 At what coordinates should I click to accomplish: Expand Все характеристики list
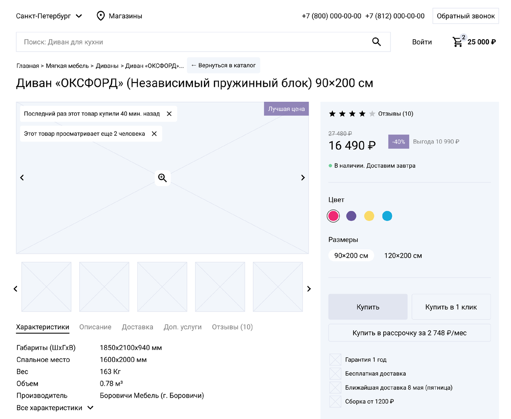coord(55,408)
